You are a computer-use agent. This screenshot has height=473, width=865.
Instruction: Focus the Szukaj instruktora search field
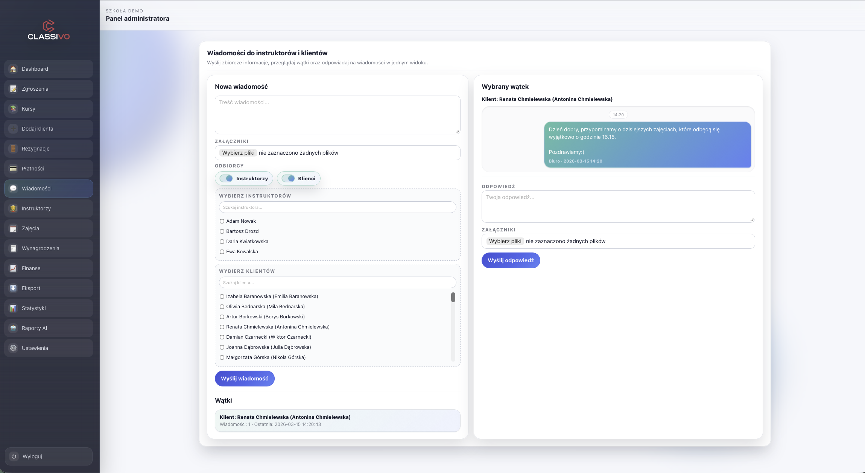(337, 207)
